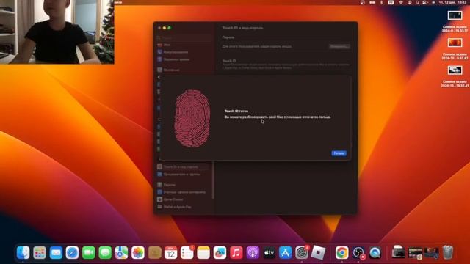This screenshot has width=470, height=264.
Task: Open Freeform from the Dock
Action: [x=220, y=252]
